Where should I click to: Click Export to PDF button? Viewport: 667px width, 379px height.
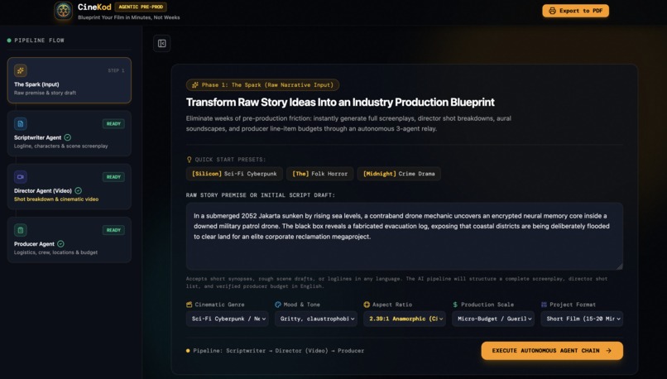point(575,11)
